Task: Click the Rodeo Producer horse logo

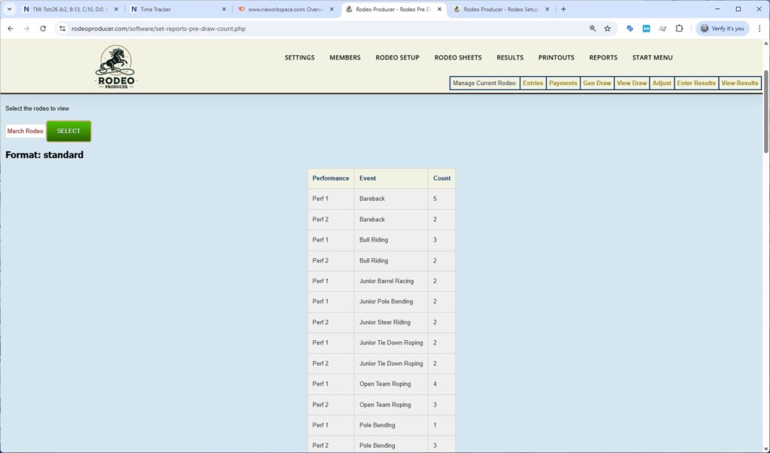Action: point(115,67)
